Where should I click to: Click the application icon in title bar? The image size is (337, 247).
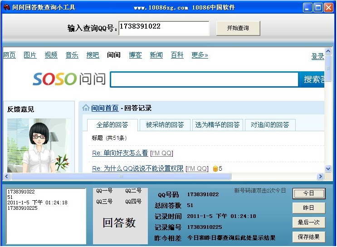click(x=6, y=7)
